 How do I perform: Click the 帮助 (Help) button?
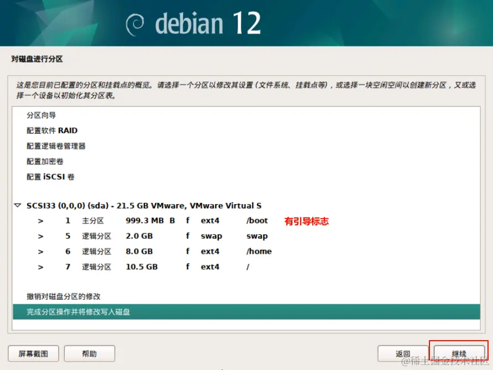point(90,353)
